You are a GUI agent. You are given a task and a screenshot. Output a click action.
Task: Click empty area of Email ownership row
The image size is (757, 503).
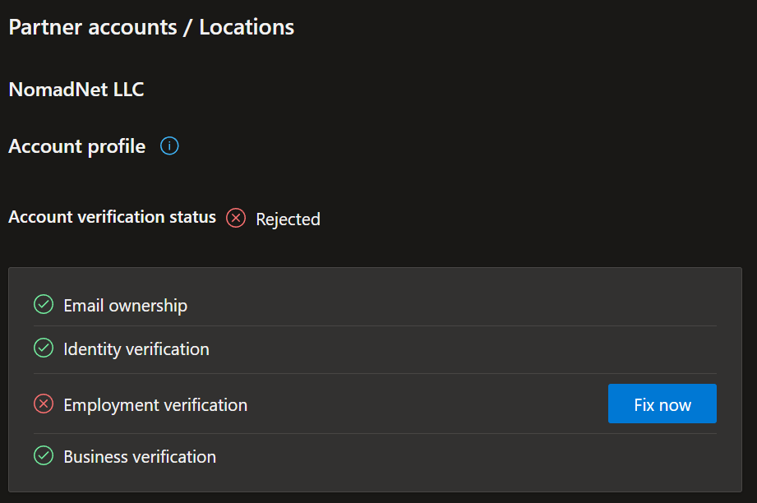[449, 305]
